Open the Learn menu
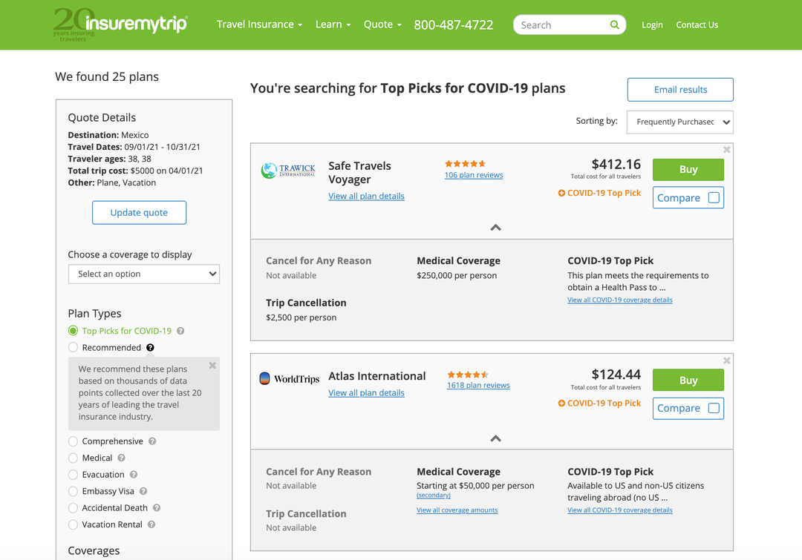This screenshot has width=802, height=560. point(332,24)
